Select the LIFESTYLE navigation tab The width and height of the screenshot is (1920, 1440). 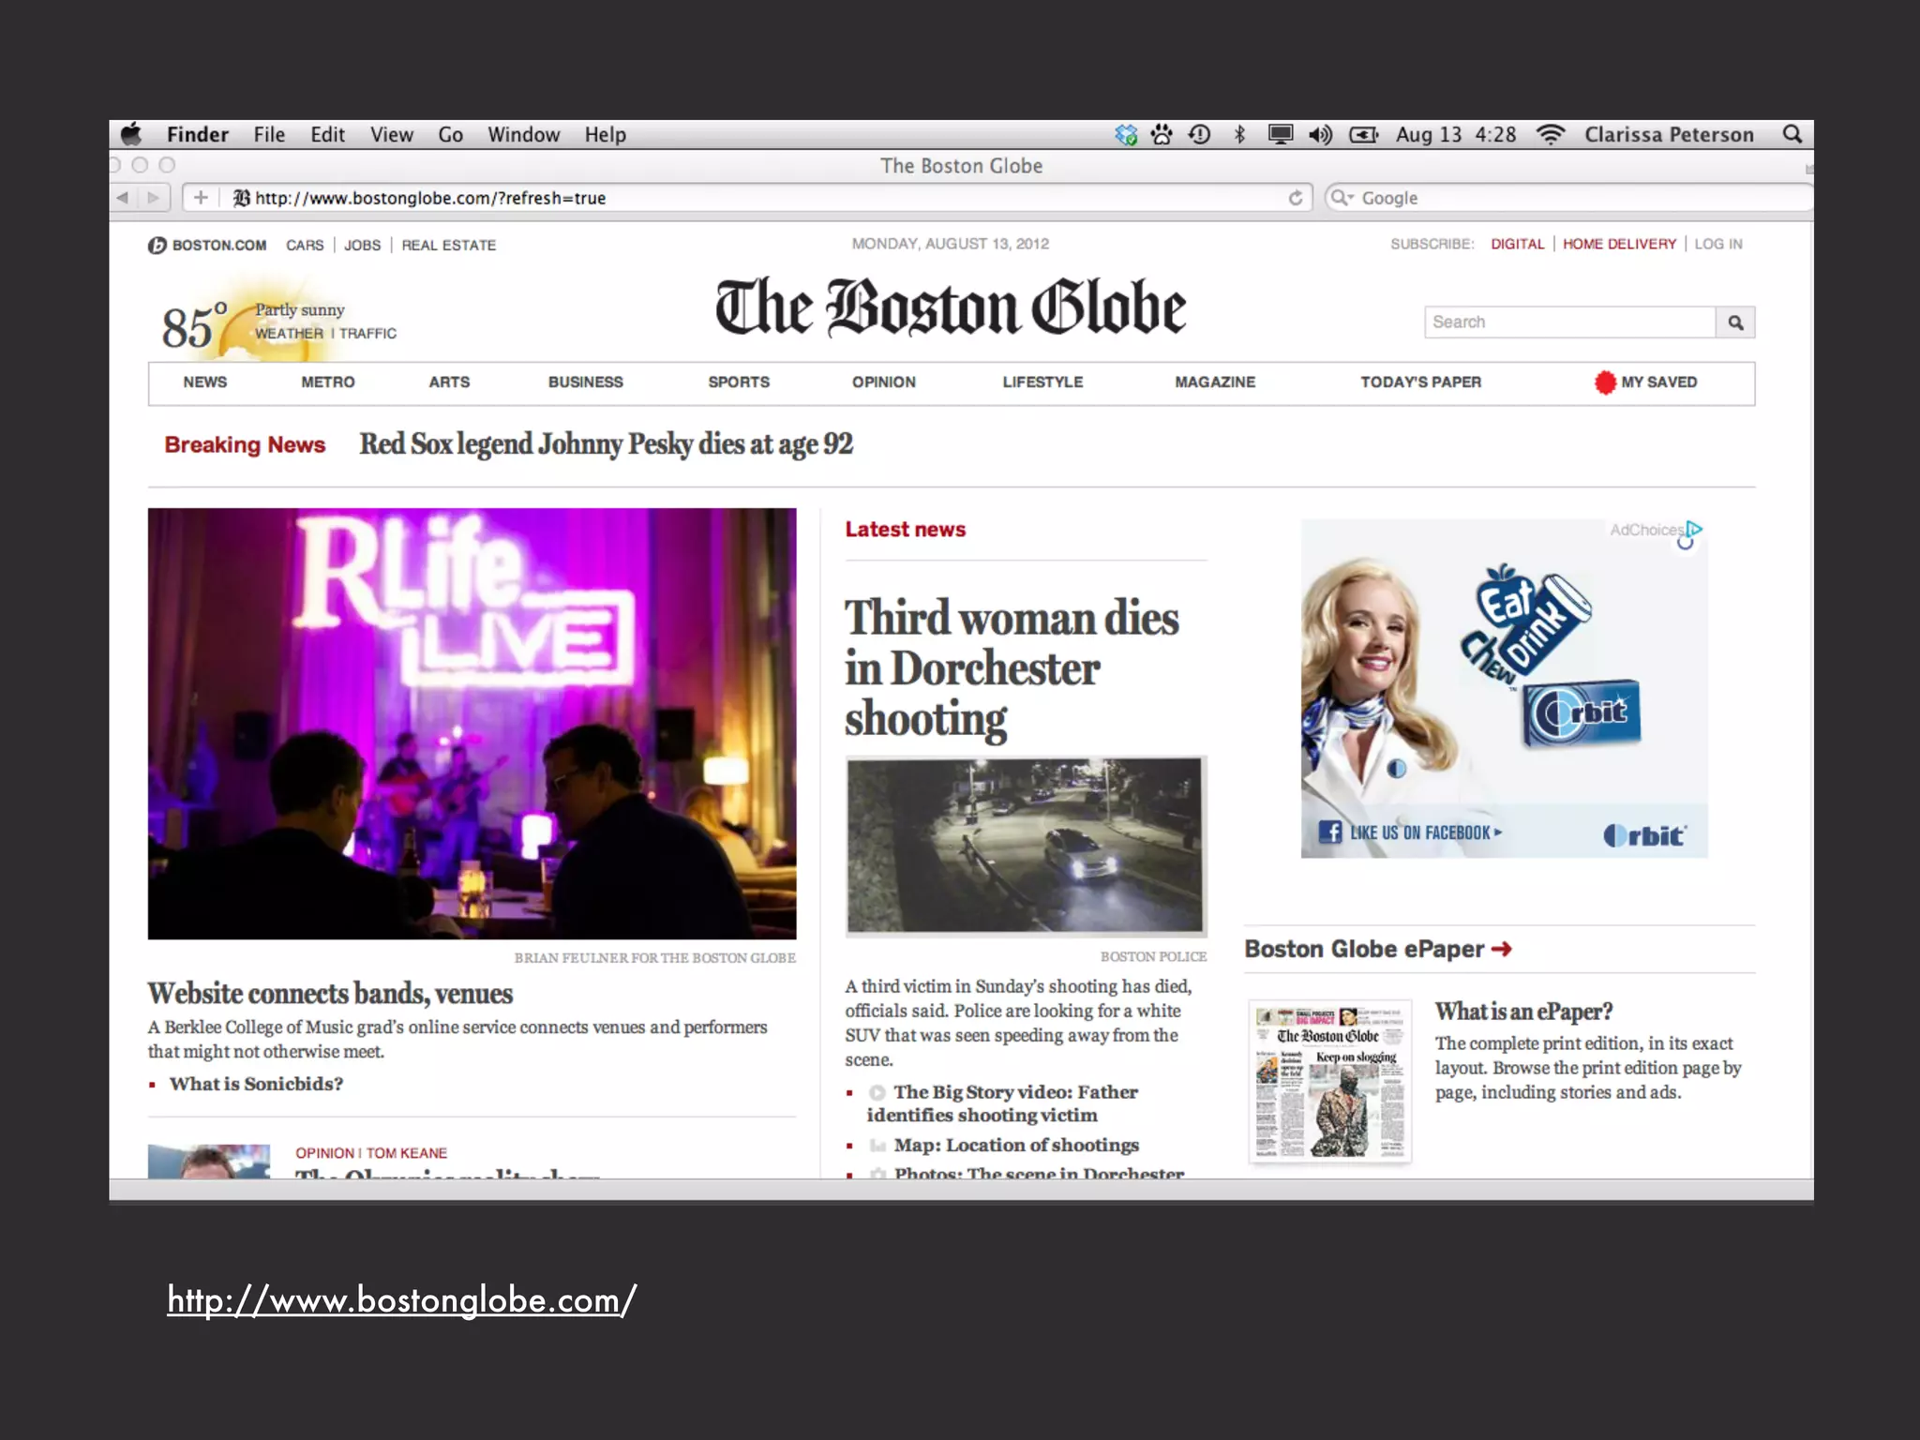[x=1042, y=382]
